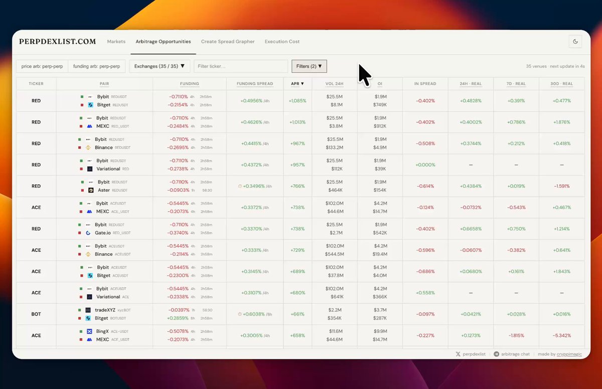Click the Variational icon in the ACE row
The image size is (602, 389).
(90, 297)
